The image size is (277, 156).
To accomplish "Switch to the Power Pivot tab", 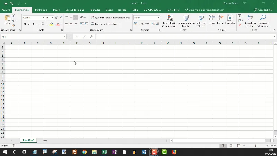I will tap(173, 10).
